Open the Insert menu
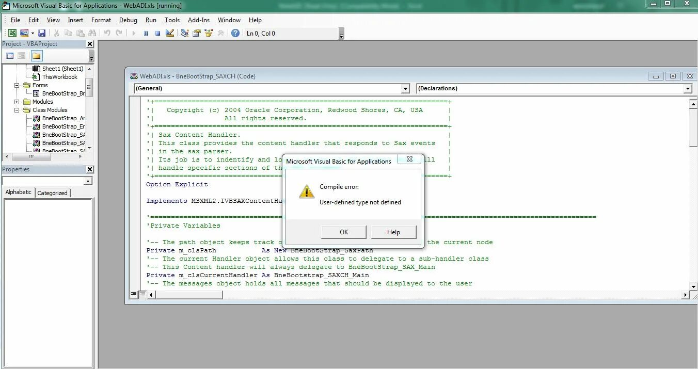 (75, 20)
